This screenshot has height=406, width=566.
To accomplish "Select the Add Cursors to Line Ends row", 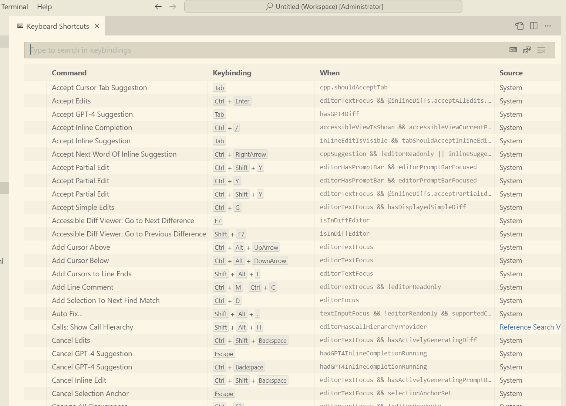I will click(292, 274).
